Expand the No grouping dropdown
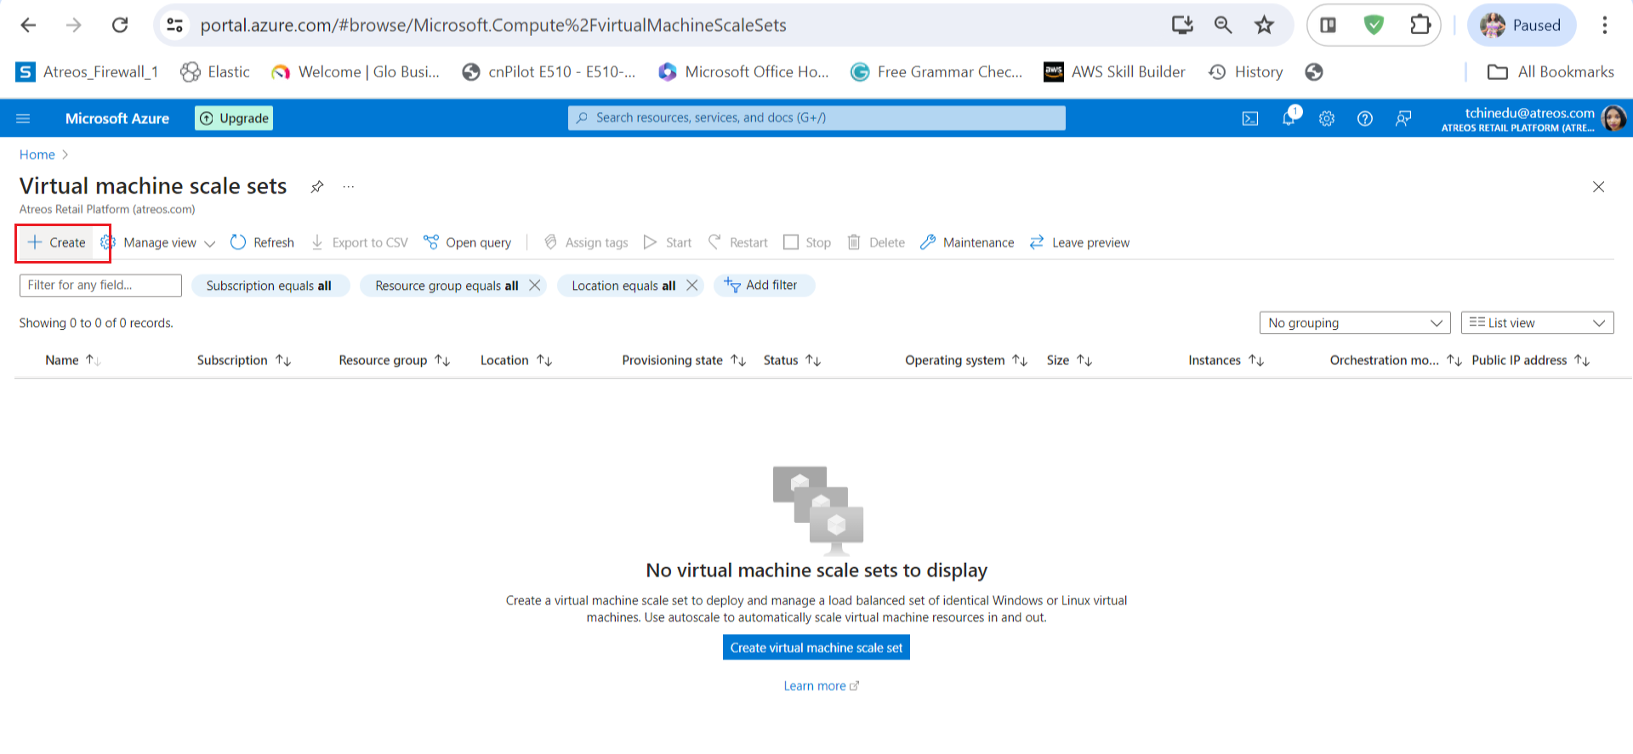The height and width of the screenshot is (754, 1633). (x=1355, y=323)
